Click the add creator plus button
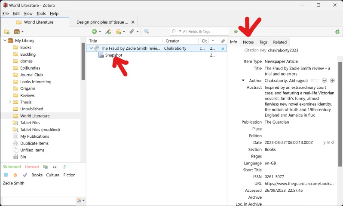 tap(332, 80)
